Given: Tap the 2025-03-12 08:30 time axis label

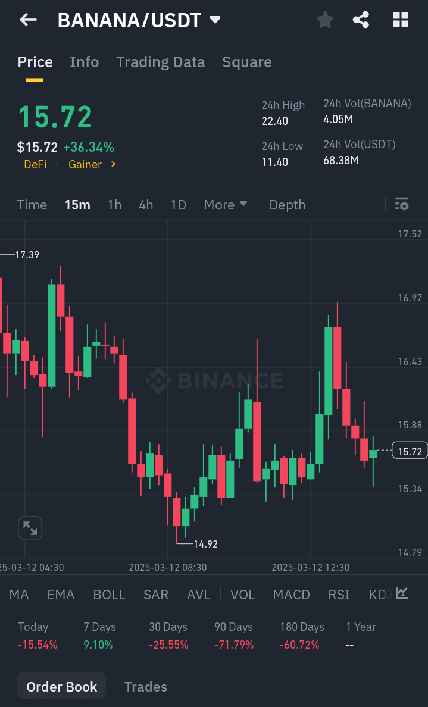Looking at the screenshot, I should pyautogui.click(x=168, y=567).
